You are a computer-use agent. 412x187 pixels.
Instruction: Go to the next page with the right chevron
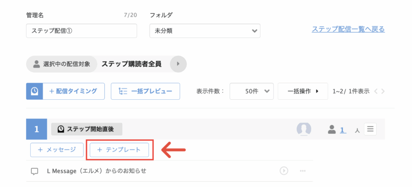(x=383, y=91)
